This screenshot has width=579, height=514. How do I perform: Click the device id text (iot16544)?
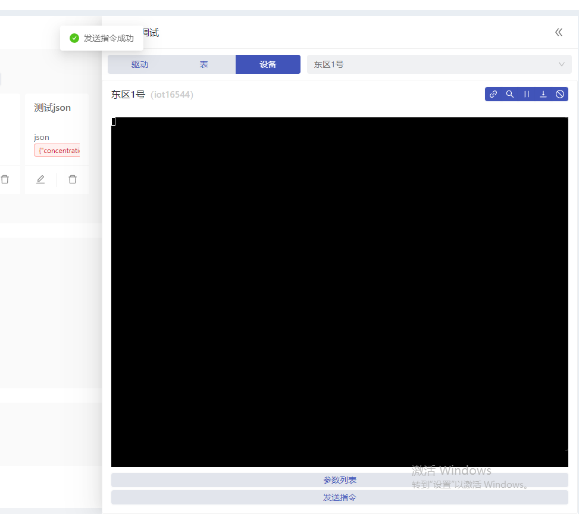point(172,95)
